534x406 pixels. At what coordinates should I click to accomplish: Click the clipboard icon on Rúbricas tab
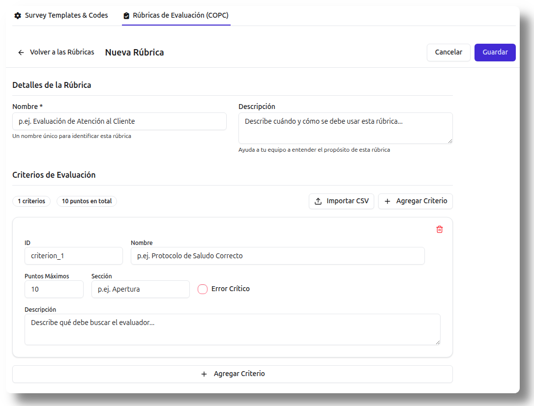point(127,16)
